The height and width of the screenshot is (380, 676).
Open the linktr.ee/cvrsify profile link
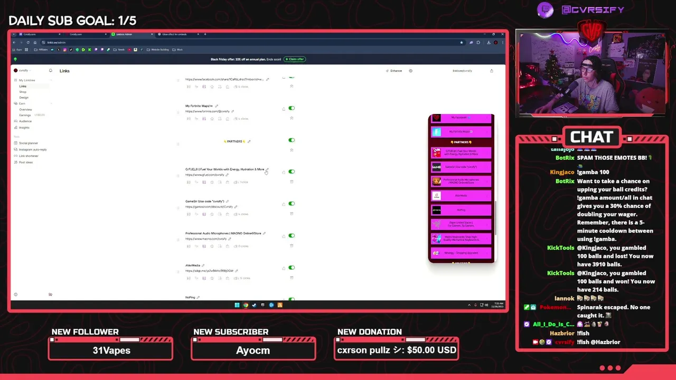pyautogui.click(x=462, y=71)
